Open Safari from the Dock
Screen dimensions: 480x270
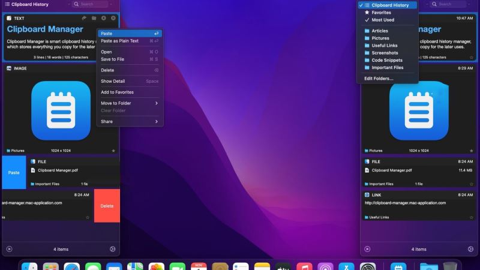click(72, 266)
